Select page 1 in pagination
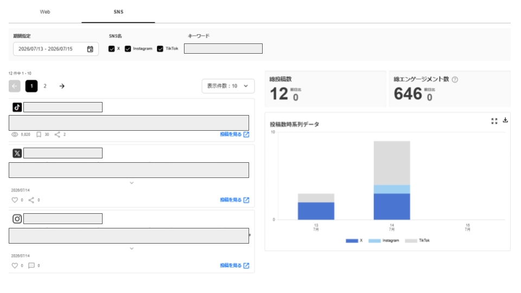 (31, 86)
